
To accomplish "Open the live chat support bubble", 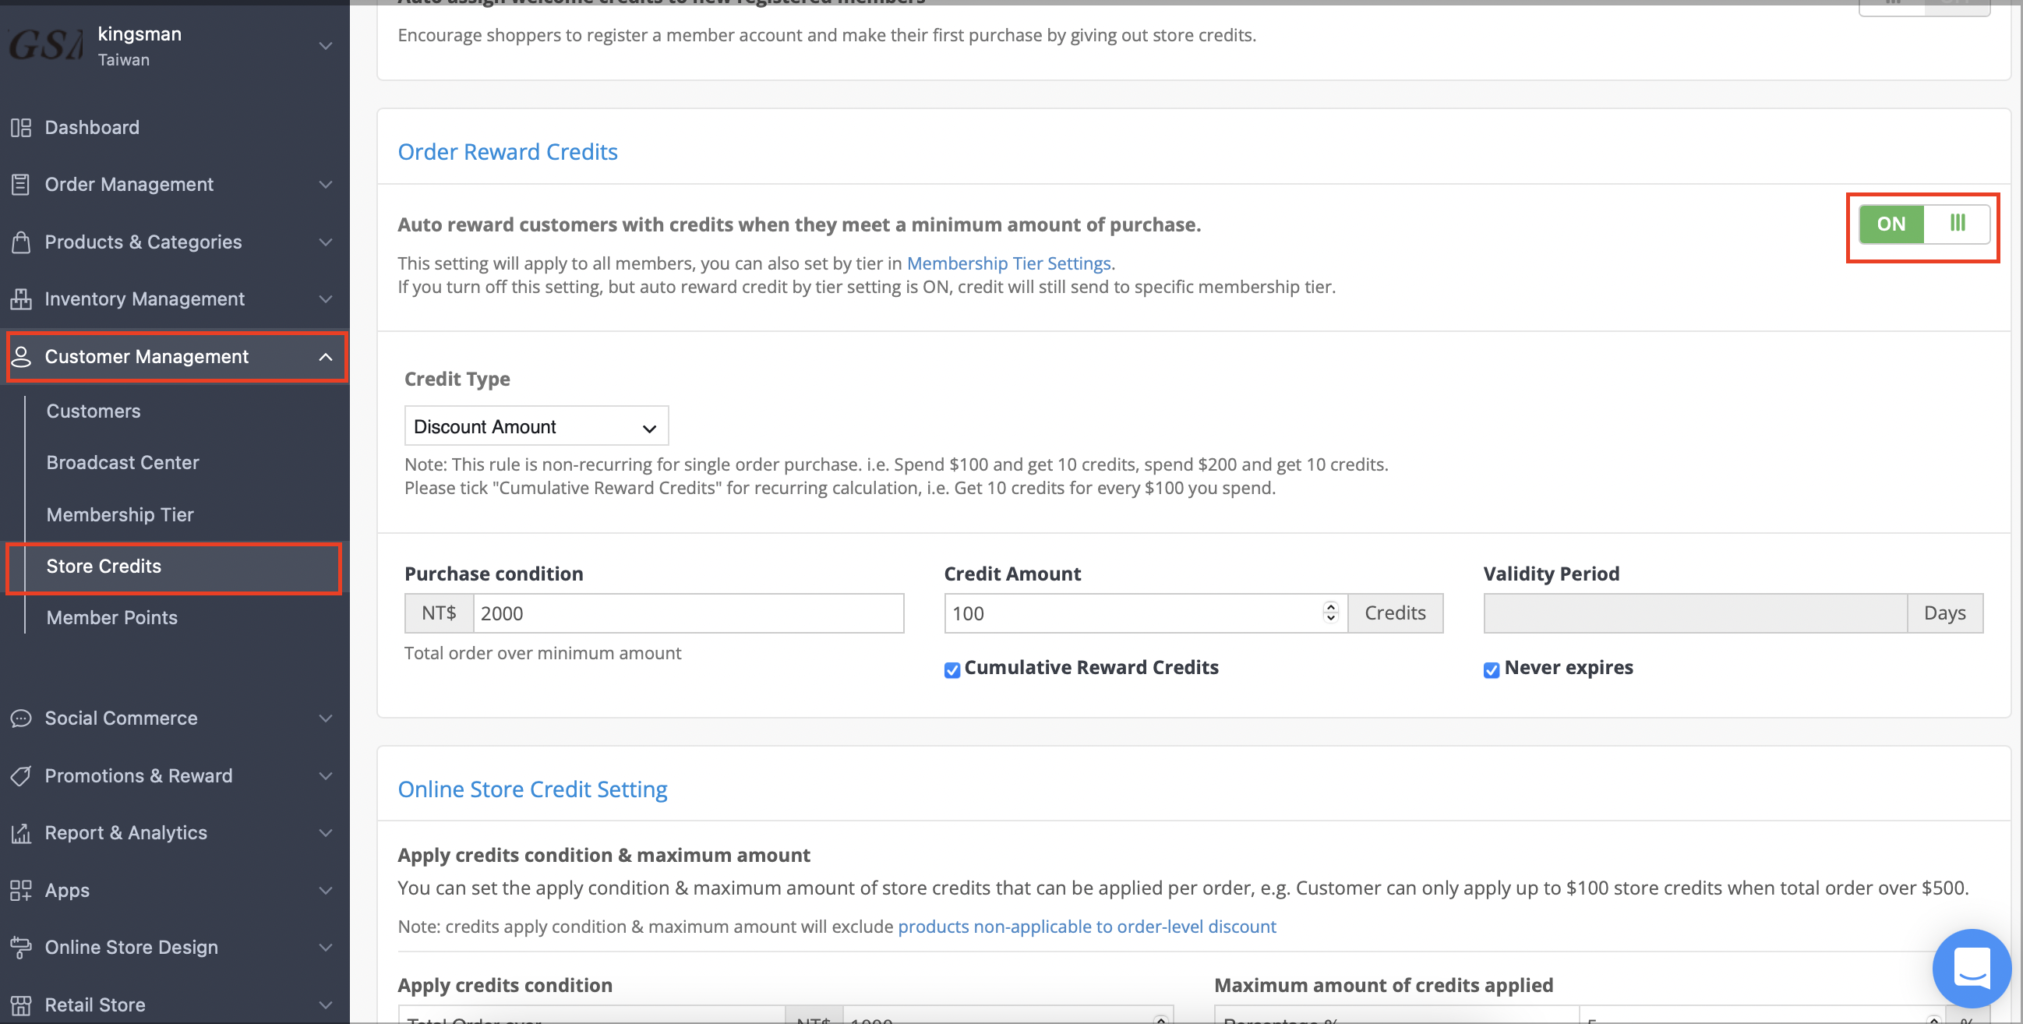I will [1971, 968].
